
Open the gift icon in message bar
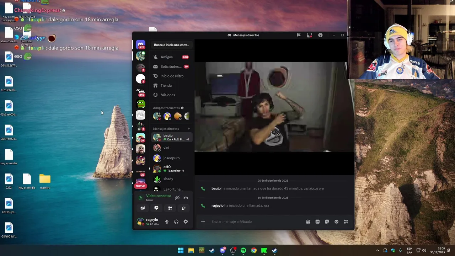[x=308, y=222]
